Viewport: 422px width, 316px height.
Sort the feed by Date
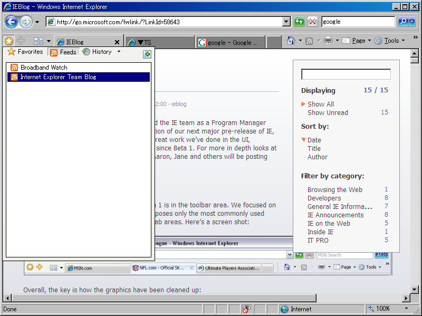coord(314,140)
